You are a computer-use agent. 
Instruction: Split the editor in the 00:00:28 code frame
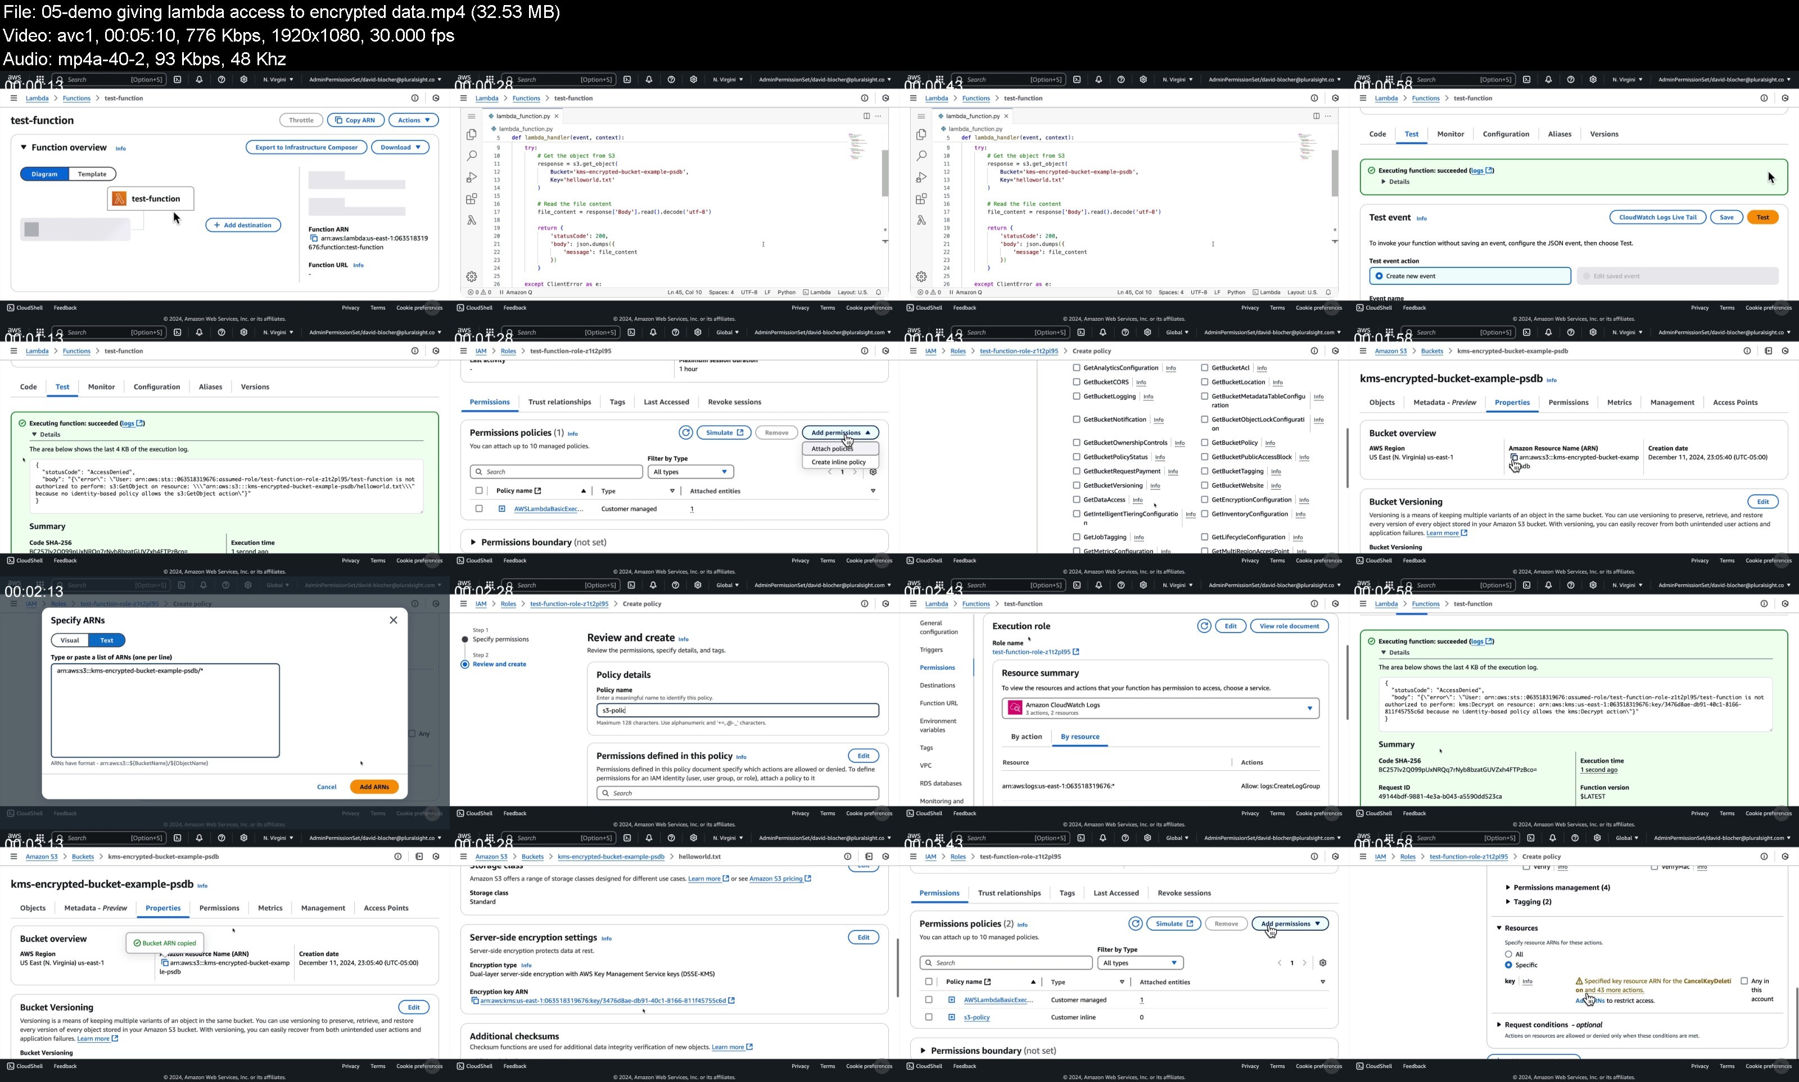point(866,116)
